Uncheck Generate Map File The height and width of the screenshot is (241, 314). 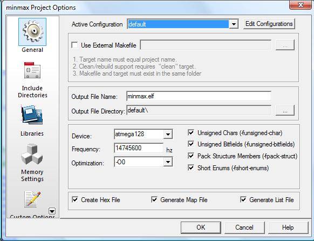click(x=154, y=199)
